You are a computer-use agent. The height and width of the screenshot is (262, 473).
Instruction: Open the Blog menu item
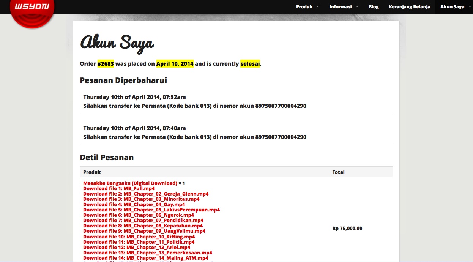pyautogui.click(x=374, y=7)
